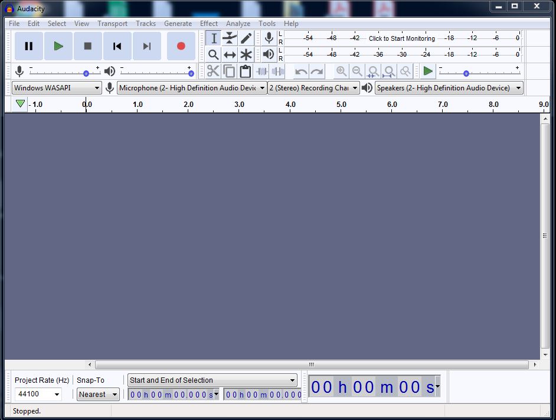This screenshot has width=556, height=420.
Task: Adjust the recording volume slider
Action: (x=65, y=73)
